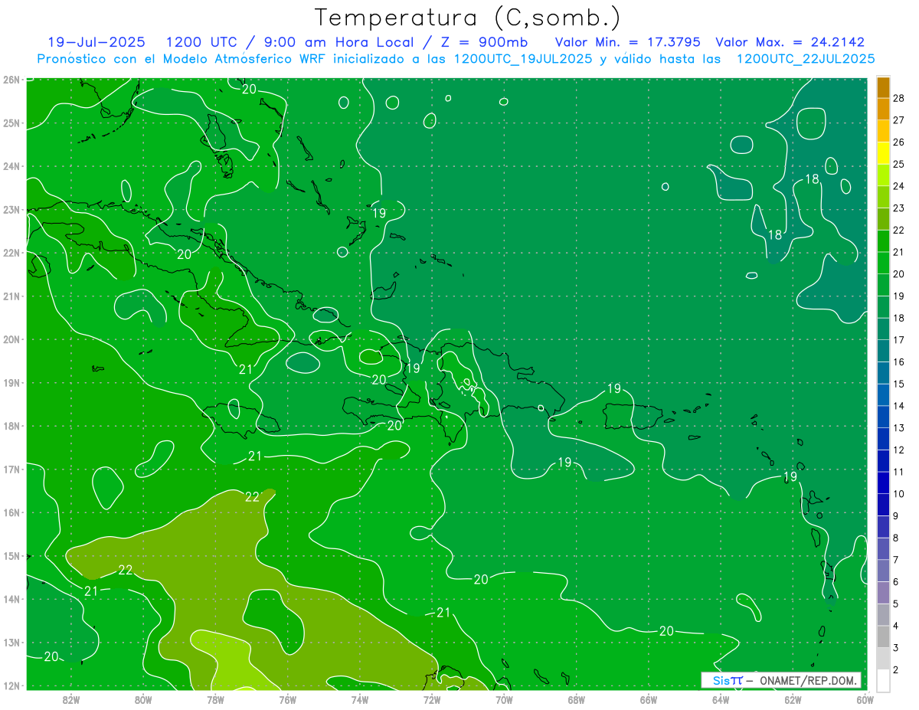Click the '23N' latitude axis label
Image resolution: width=919 pixels, height=710 pixels.
[x=11, y=210]
